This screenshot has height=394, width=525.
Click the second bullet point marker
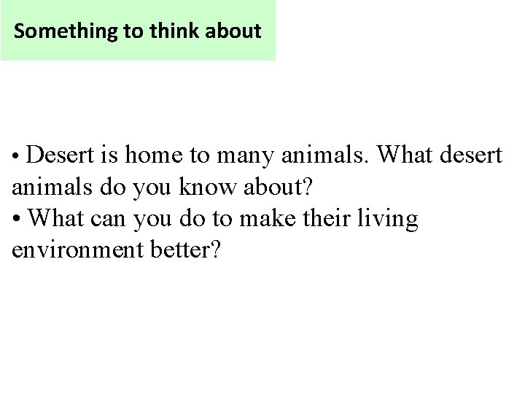click(16, 218)
